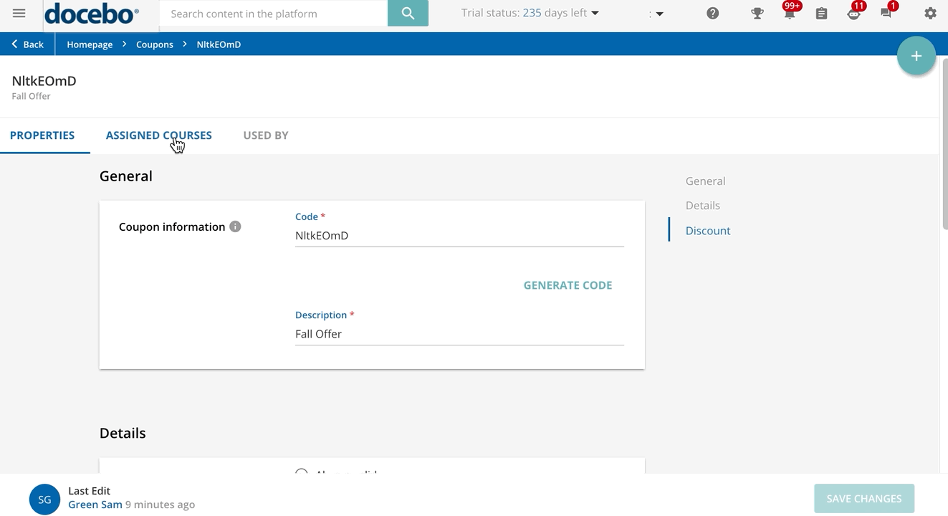Click the search magnifier button
This screenshot has width=948, height=516.
pyautogui.click(x=408, y=14)
